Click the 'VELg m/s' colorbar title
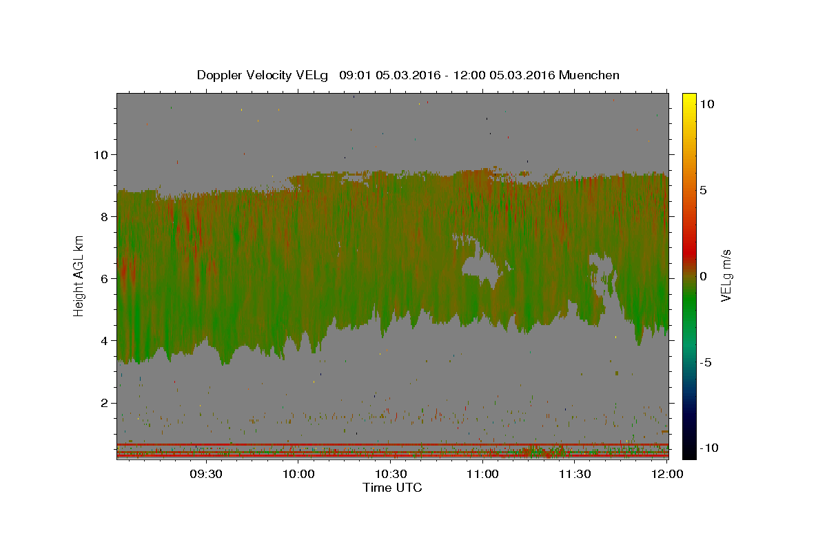This screenshot has width=827, height=551. (726, 276)
